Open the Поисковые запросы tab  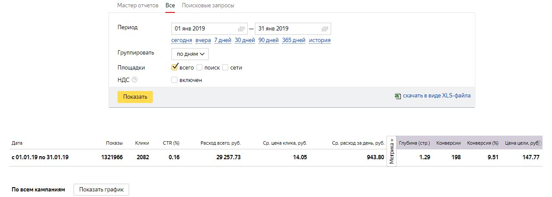[x=208, y=6]
